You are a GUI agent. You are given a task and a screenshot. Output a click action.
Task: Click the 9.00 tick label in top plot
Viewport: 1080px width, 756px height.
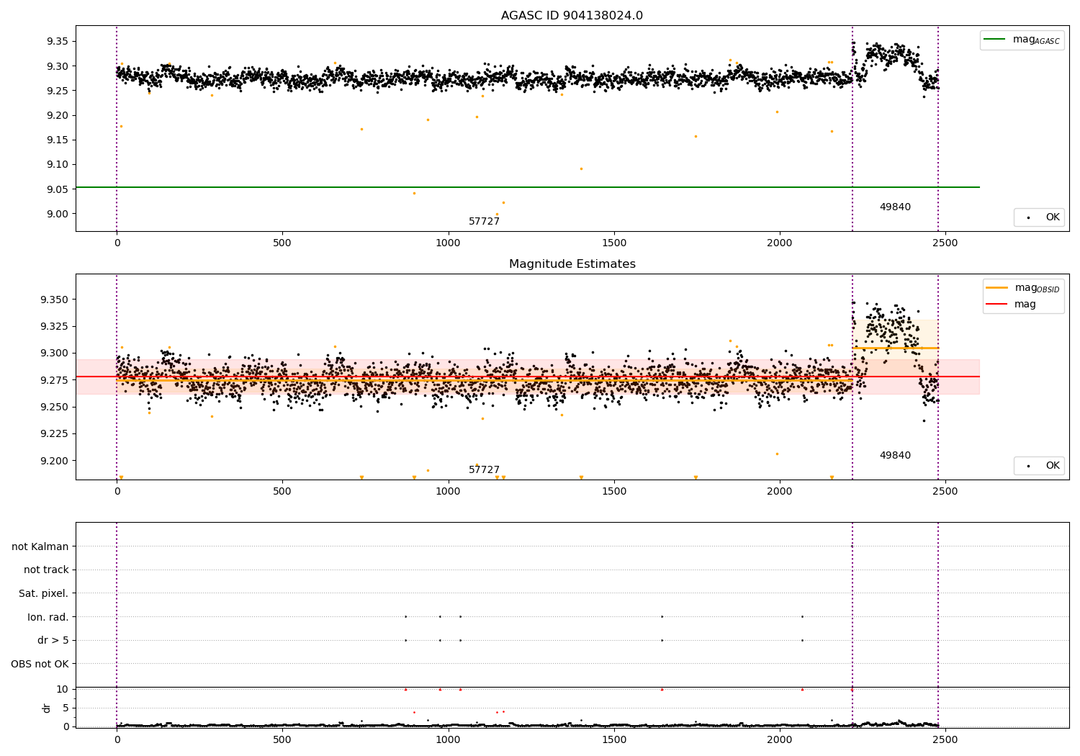click(56, 214)
